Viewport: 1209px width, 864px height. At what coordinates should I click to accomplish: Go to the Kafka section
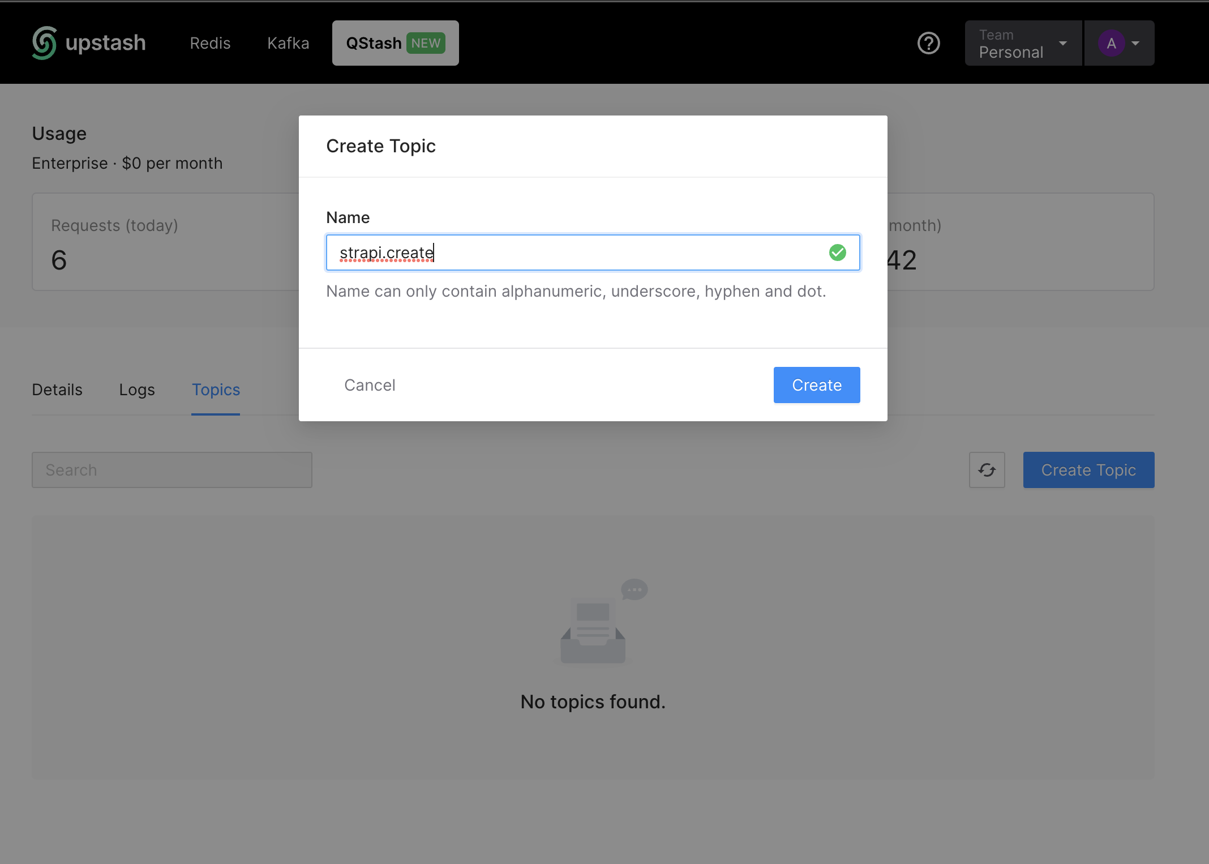tap(288, 43)
